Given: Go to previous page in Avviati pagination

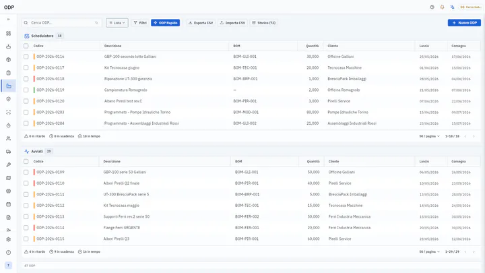Looking at the screenshot, I should 465,251.
